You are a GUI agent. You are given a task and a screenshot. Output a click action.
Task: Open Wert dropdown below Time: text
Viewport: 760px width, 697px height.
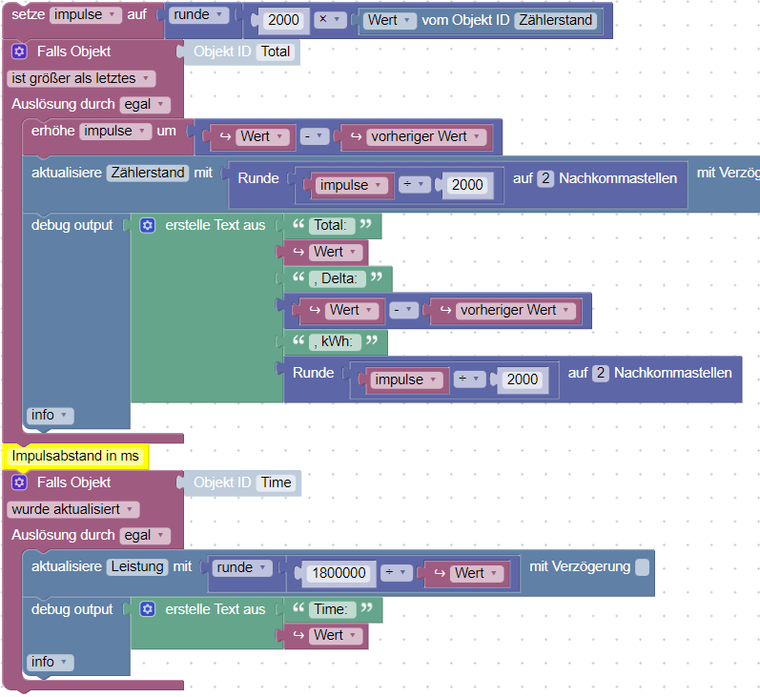(336, 635)
